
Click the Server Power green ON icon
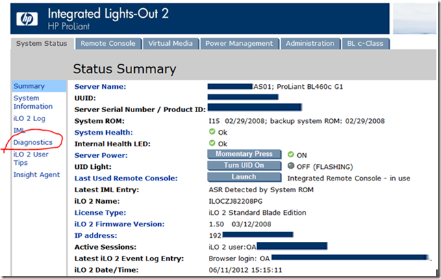[x=291, y=155]
